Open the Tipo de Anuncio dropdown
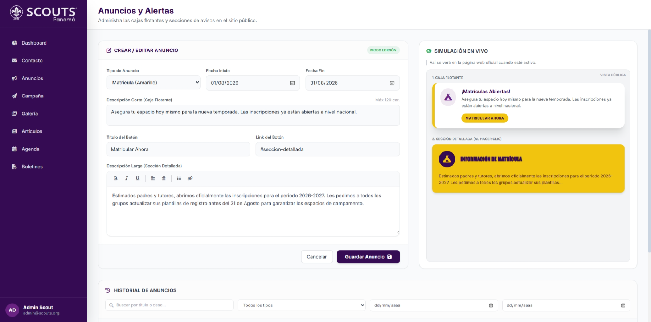Screen dimensions: 651x322 153,83
